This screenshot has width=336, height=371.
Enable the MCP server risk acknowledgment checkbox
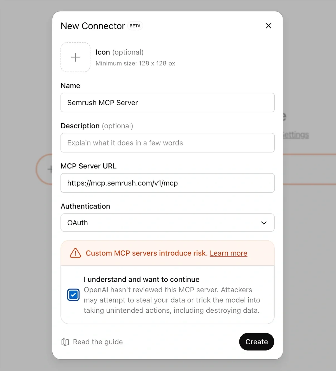73,295
